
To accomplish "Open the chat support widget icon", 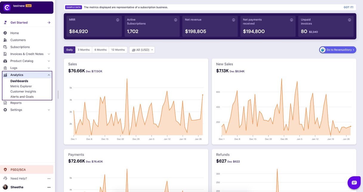I will point(354,182).
